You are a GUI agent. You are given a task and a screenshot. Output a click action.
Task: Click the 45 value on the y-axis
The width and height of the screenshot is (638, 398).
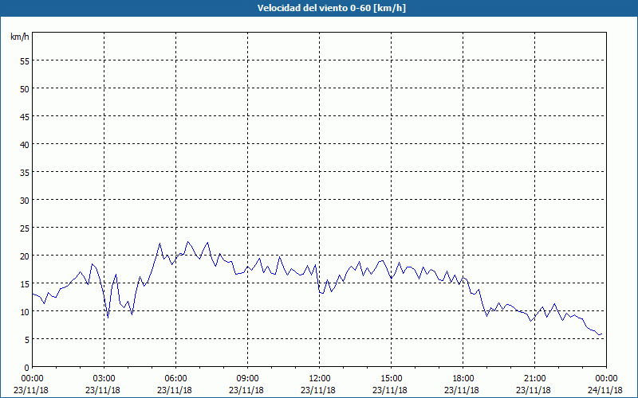tap(25, 116)
